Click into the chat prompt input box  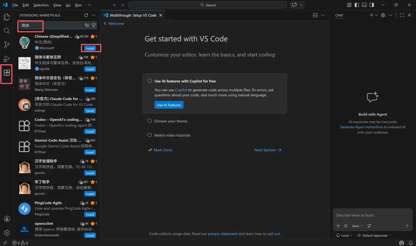(372, 215)
